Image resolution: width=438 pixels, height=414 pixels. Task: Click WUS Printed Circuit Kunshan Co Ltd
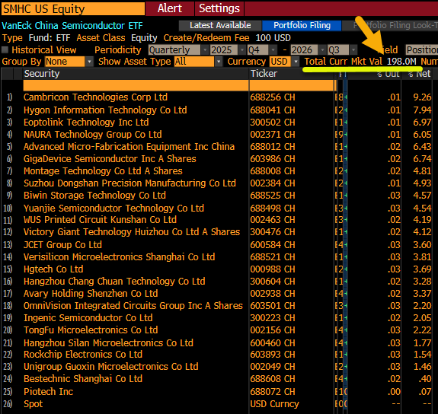(x=100, y=220)
